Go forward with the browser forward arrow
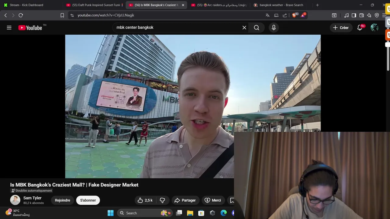Screen dimensions: 390x219 point(13,15)
